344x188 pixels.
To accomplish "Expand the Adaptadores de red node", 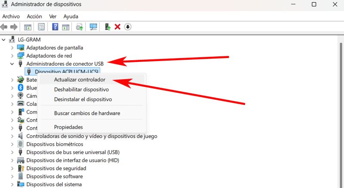I will 12,56.
